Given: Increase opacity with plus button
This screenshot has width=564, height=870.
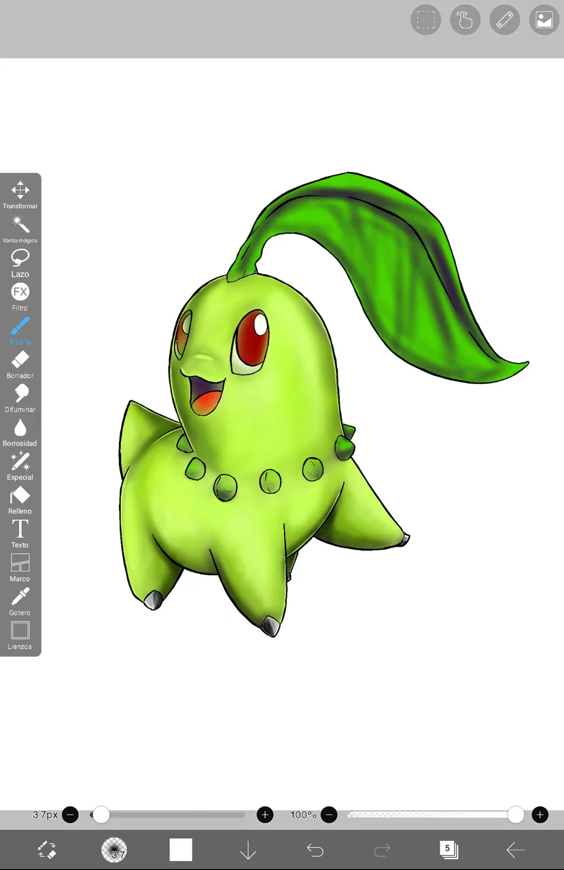Looking at the screenshot, I should pos(540,815).
